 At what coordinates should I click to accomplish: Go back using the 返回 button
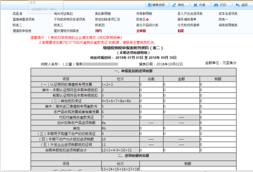pyautogui.click(x=242, y=5)
